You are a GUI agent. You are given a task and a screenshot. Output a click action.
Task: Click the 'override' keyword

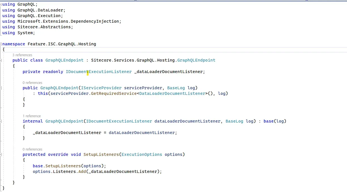(x=58, y=154)
